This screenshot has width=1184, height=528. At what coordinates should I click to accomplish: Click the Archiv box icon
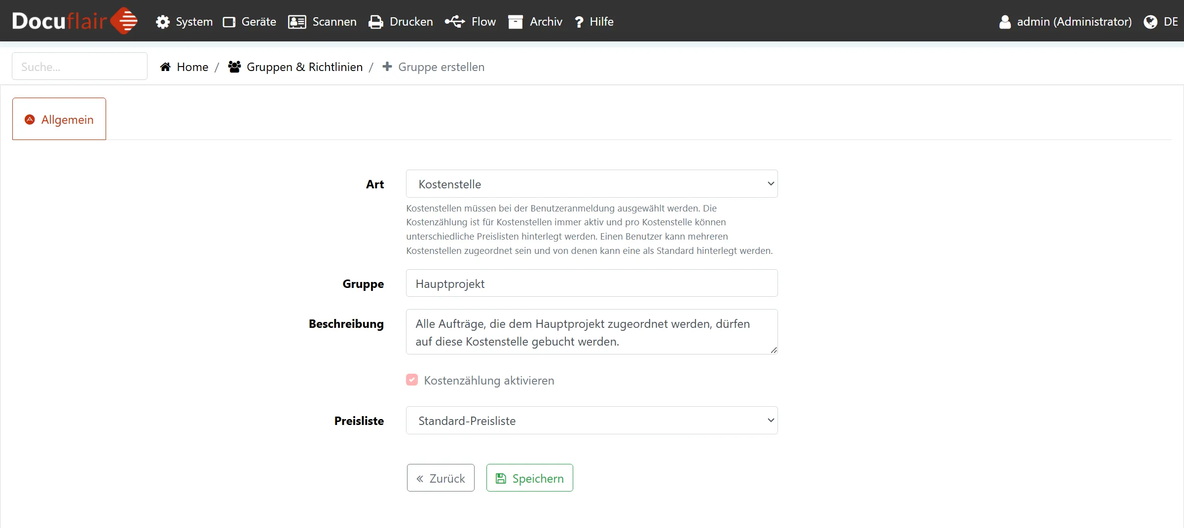coord(516,22)
